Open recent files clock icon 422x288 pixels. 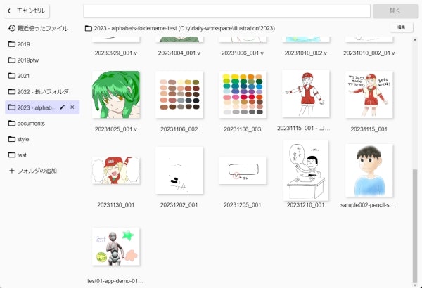[x=11, y=28]
